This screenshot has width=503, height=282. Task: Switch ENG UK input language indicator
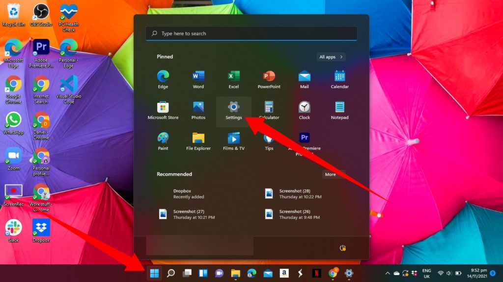pos(426,273)
